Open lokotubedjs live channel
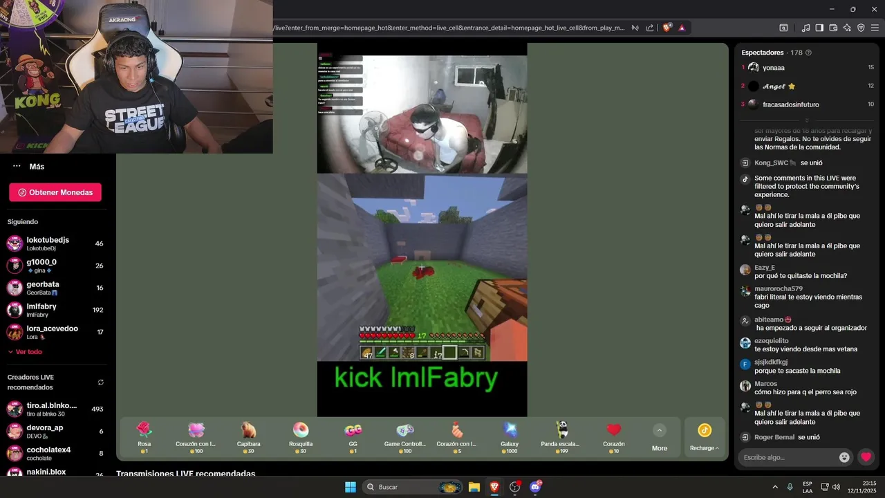 click(55, 243)
